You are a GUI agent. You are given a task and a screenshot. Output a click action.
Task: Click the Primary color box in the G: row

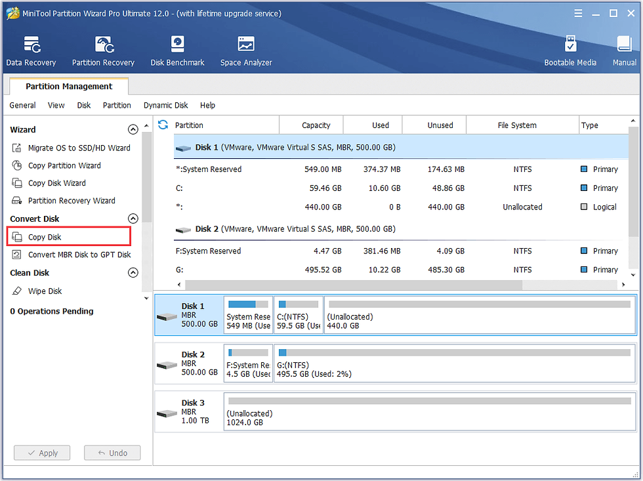pyautogui.click(x=584, y=270)
